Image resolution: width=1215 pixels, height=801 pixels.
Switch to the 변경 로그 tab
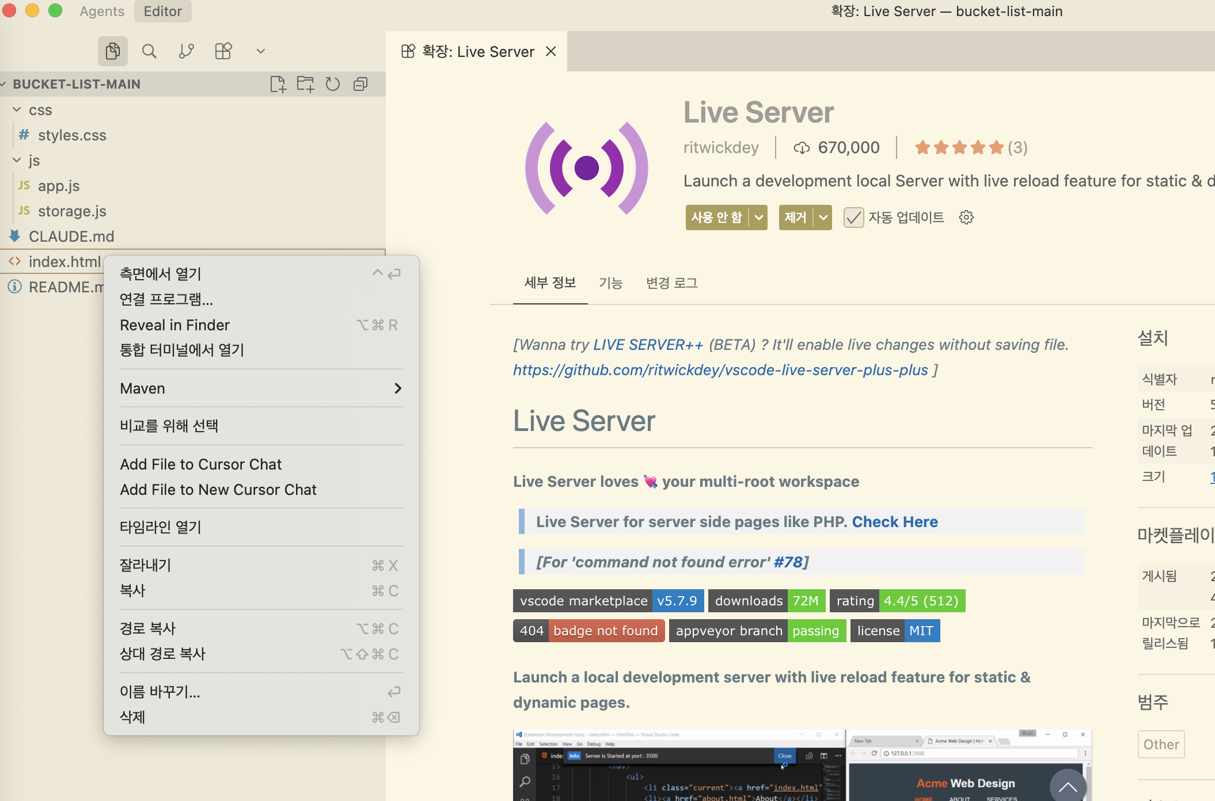[671, 283]
